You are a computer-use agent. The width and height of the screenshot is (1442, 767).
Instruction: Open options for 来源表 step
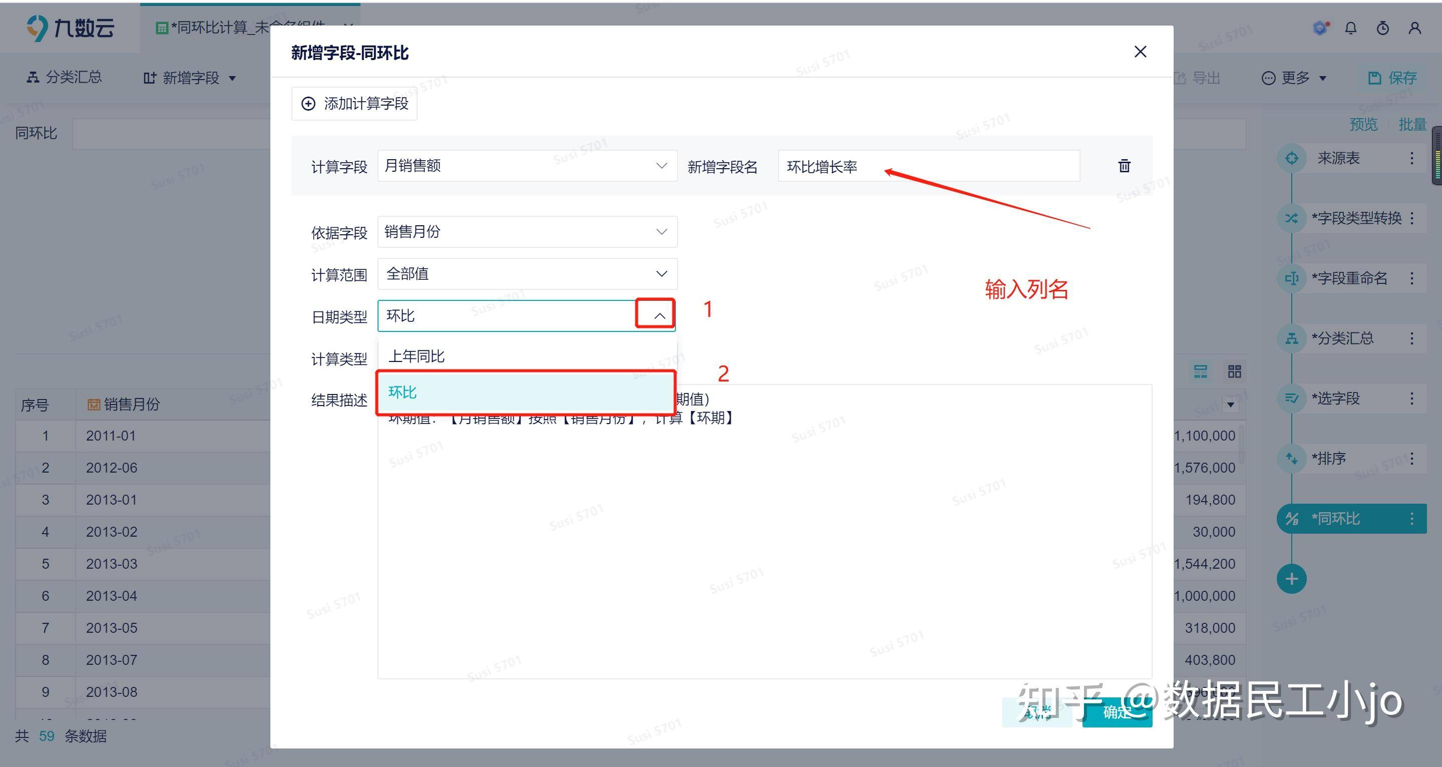[x=1412, y=158]
